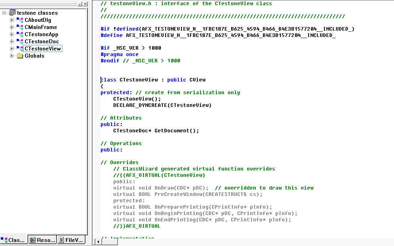Close the workspace panel with the X button

85,4
